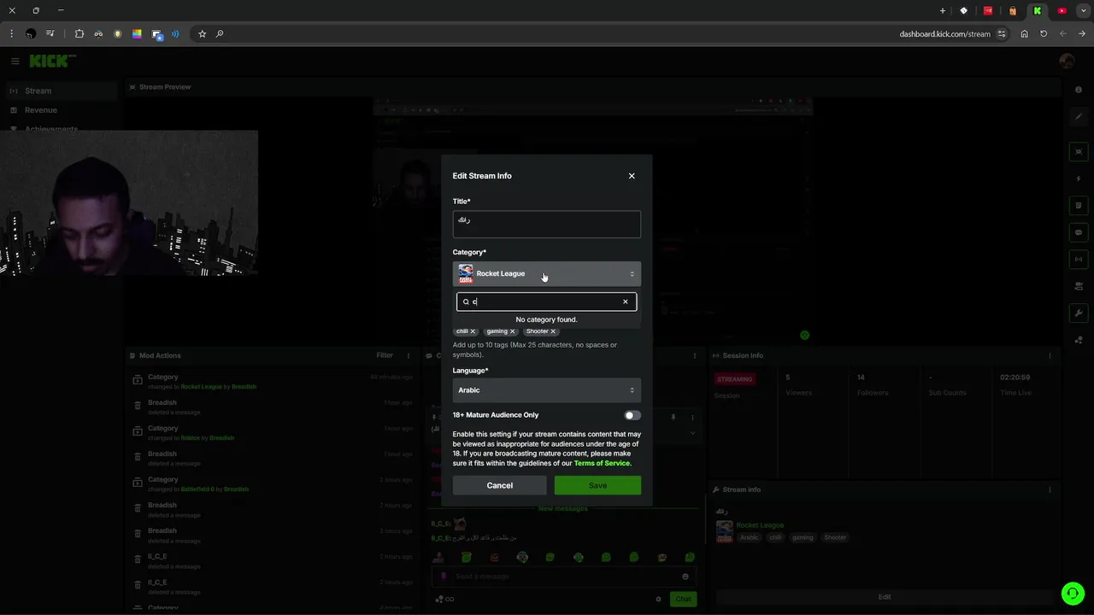The image size is (1094, 615).
Task: Open the Terms of Service link
Action: pos(602,463)
